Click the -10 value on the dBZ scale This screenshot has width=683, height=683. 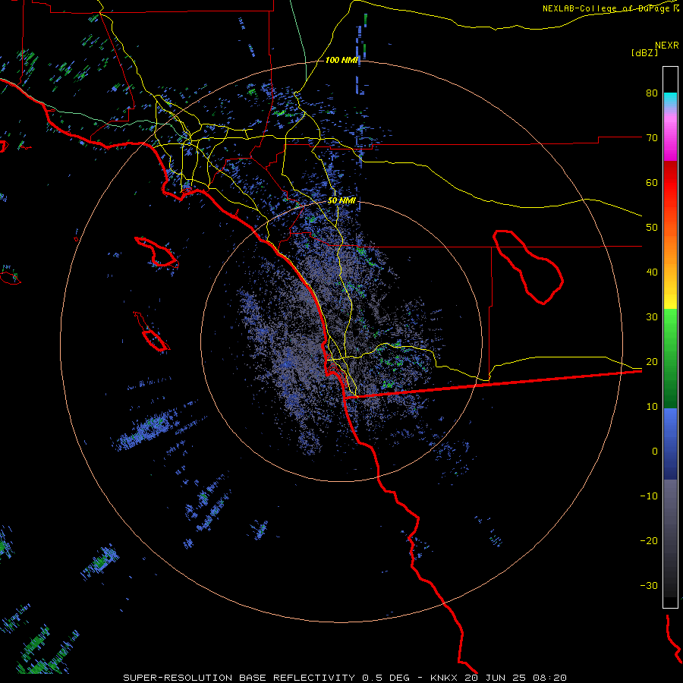point(649,496)
